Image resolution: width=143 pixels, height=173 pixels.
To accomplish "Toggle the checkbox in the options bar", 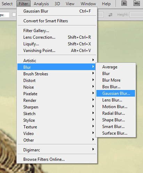I will 14,15.
